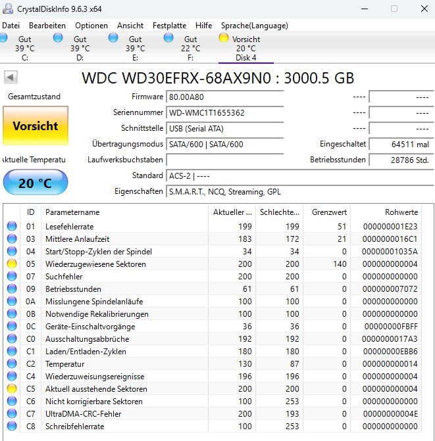This screenshot has height=441, width=435.
Task: Click the Firmware field 80.00A80
Action: (224, 97)
